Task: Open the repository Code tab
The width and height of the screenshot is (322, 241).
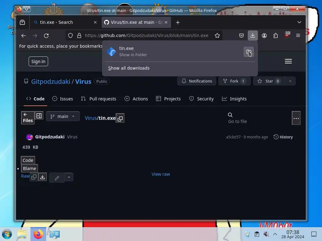Action: click(x=35, y=99)
